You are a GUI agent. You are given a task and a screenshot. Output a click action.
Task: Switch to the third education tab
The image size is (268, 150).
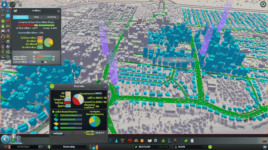(x=52, y=16)
